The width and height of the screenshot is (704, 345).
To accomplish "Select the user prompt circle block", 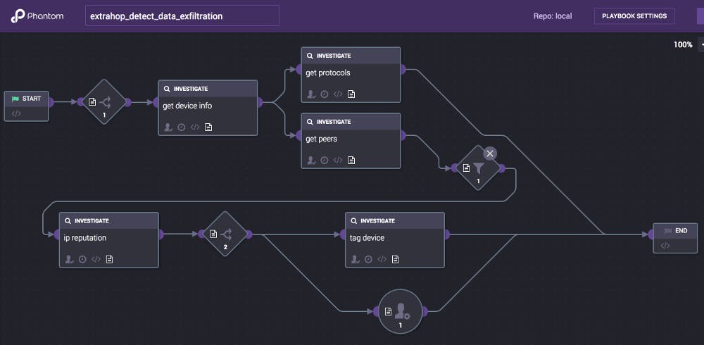I will click(400, 311).
